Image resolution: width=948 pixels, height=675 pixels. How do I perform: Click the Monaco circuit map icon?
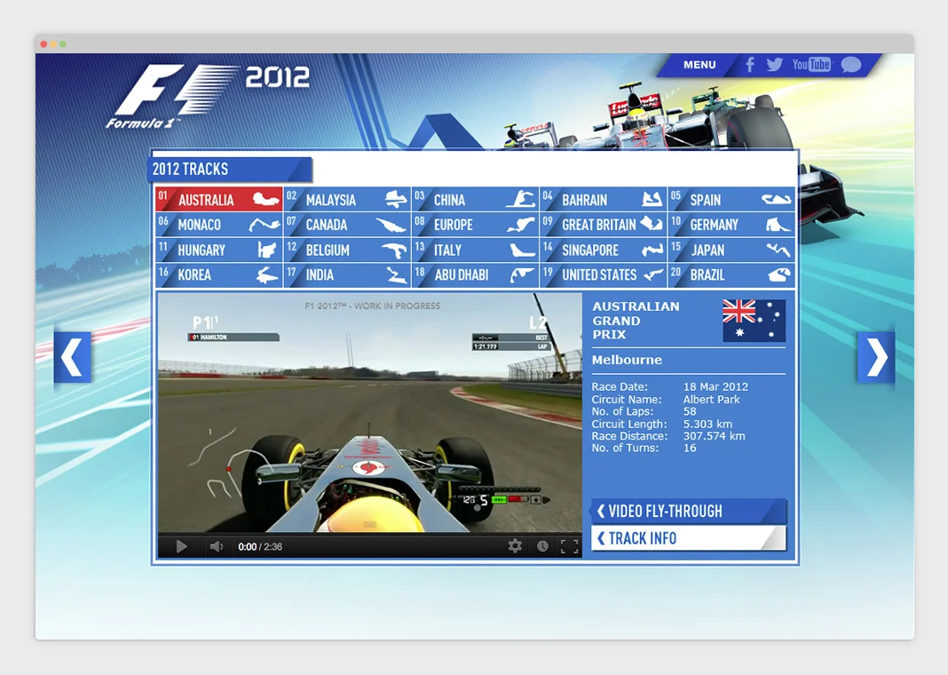point(264,225)
